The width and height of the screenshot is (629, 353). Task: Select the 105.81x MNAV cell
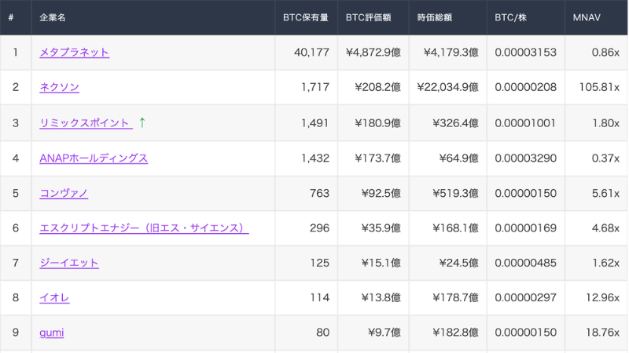[596, 87]
